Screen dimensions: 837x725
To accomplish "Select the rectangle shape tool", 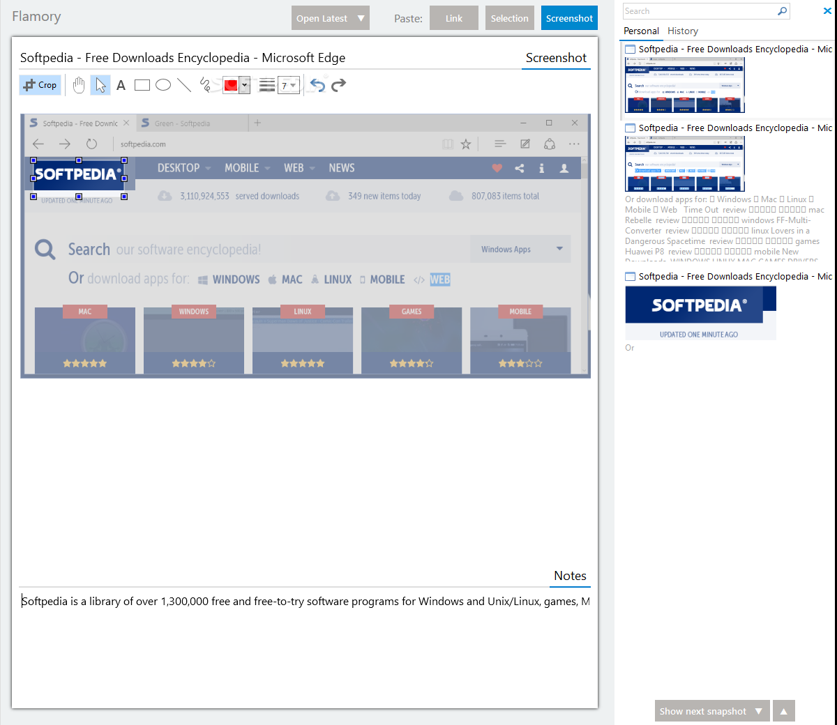I will point(142,85).
